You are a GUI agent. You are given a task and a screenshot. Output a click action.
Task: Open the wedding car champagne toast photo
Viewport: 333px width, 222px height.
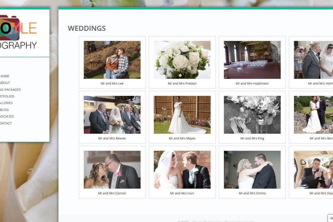click(x=314, y=170)
